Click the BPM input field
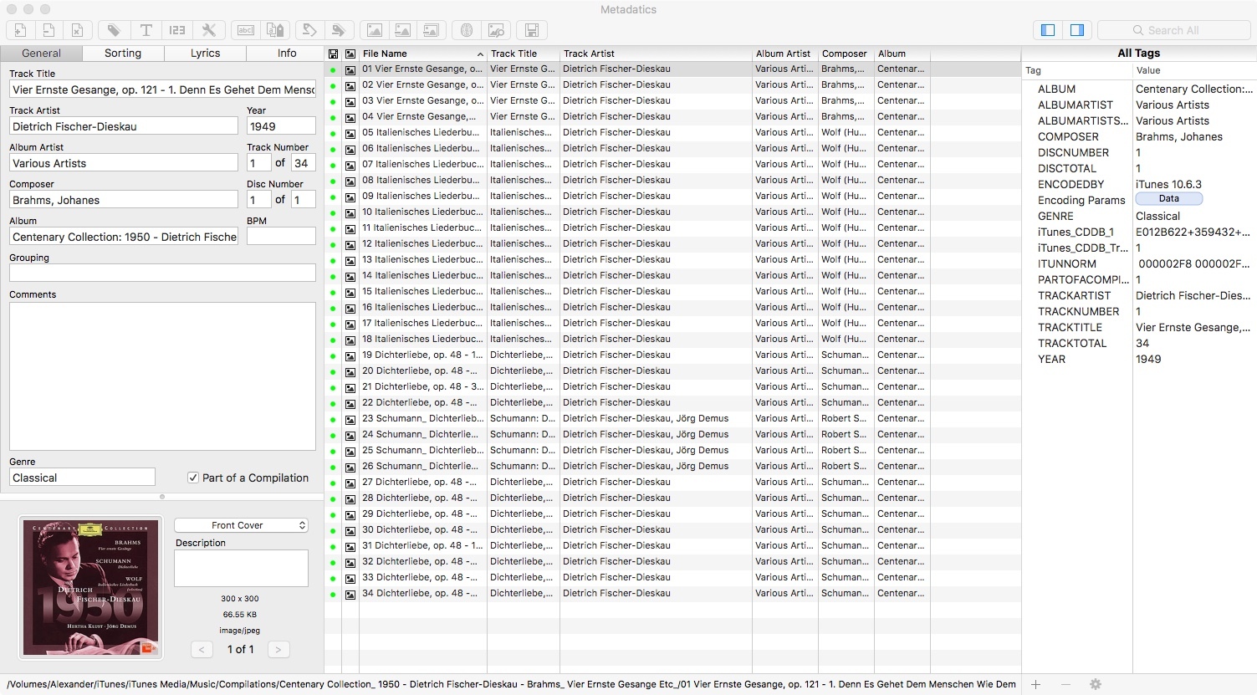Viewport: 1257px width, 695px height. click(x=281, y=237)
